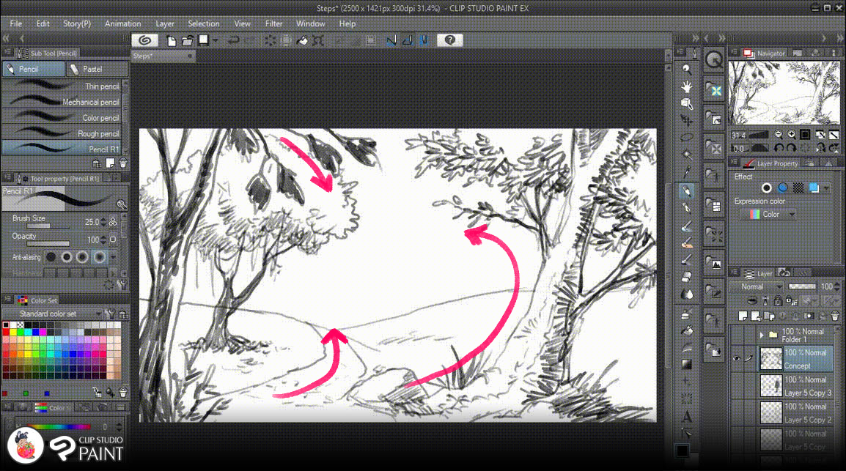
Task: Open Expression color Color dropdown
Action: pos(768,214)
